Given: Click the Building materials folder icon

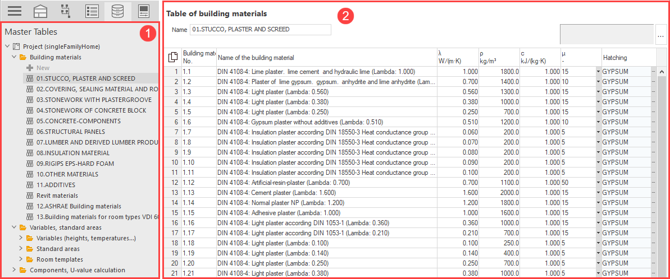Looking at the screenshot, I should pos(23,57).
